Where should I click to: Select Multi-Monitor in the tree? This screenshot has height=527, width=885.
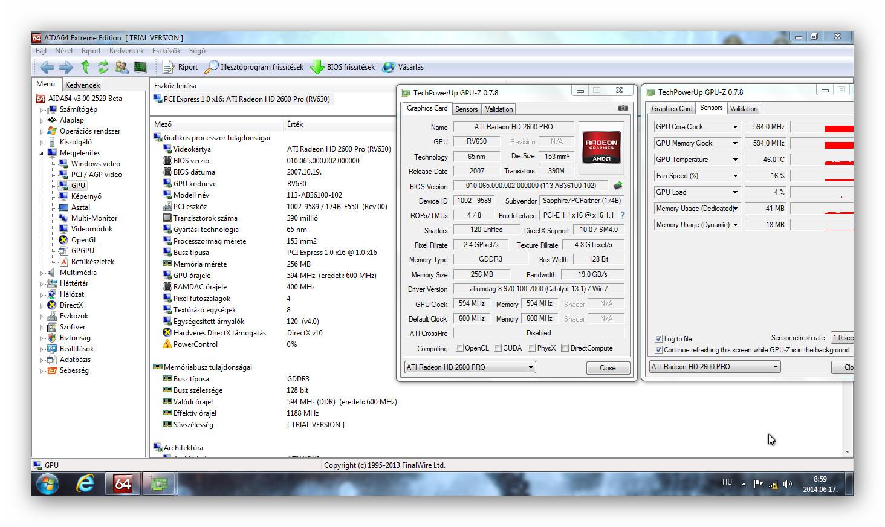(94, 218)
